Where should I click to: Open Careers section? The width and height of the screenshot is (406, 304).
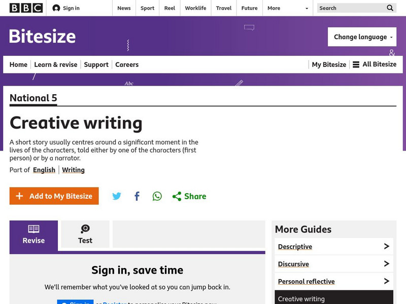(127, 64)
